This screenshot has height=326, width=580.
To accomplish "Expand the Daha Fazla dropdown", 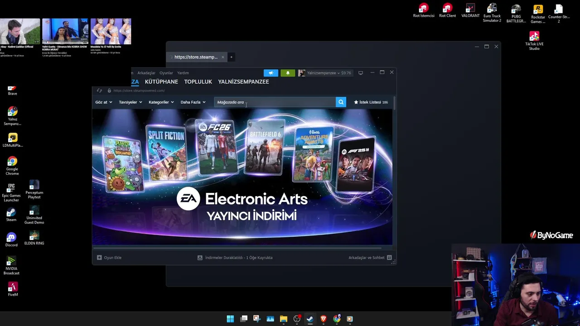I will pos(193,102).
